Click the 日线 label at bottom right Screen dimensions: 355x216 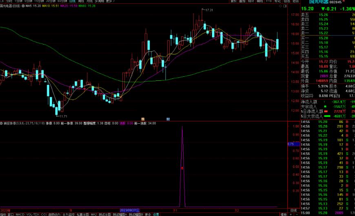293,211
